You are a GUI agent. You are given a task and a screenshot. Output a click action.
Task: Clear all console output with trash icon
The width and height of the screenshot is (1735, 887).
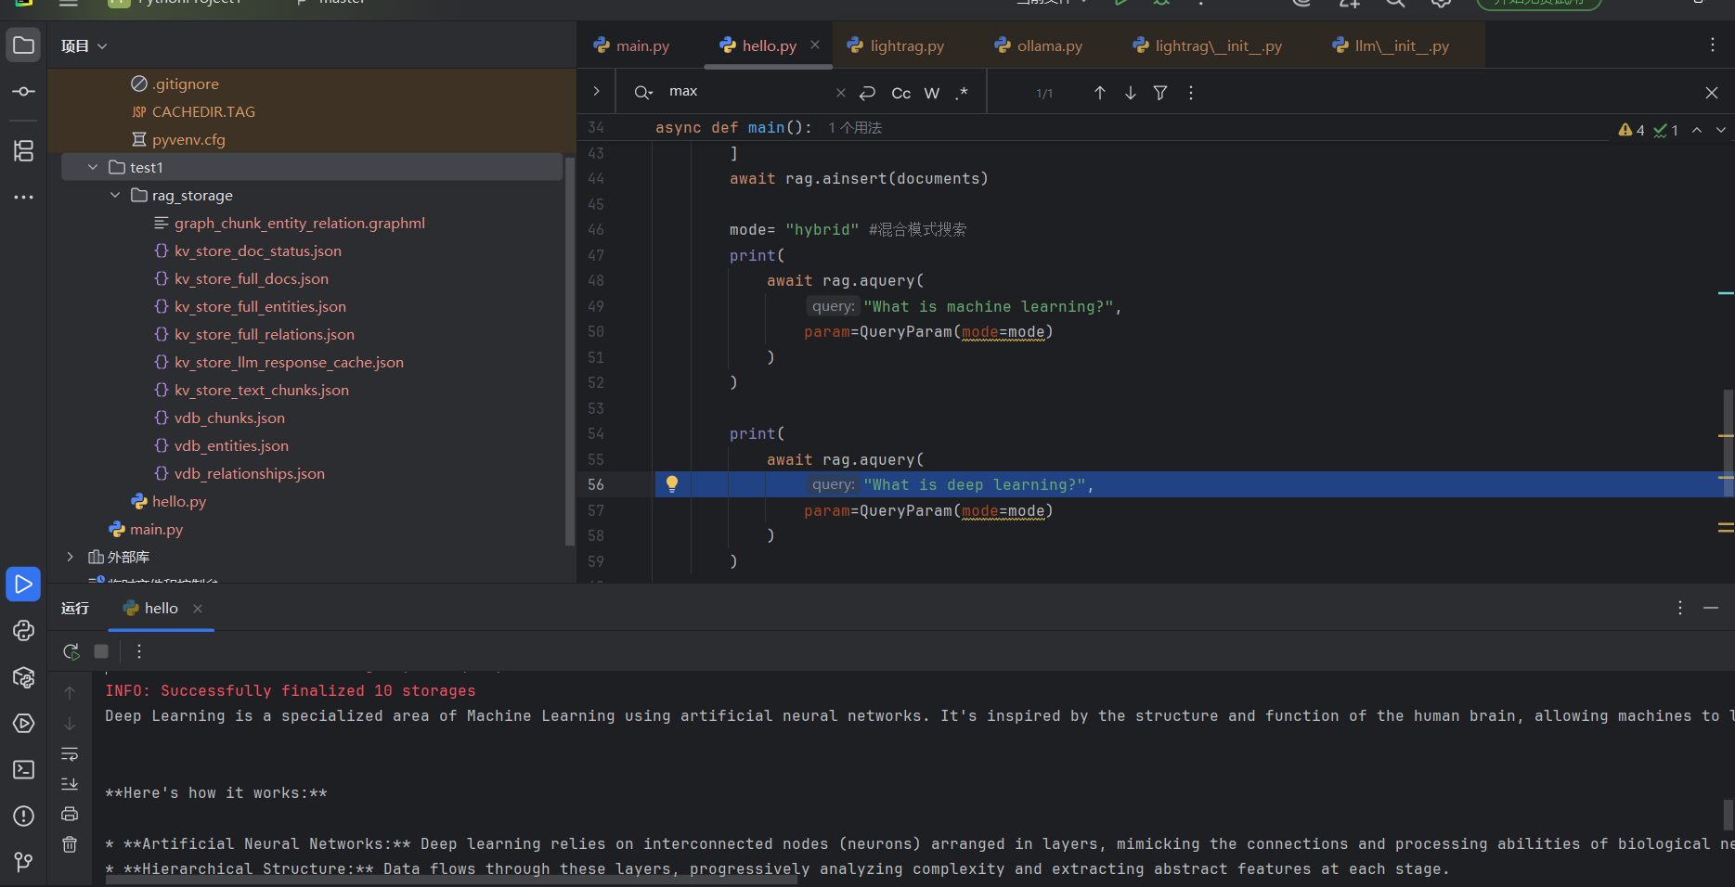pos(70,844)
